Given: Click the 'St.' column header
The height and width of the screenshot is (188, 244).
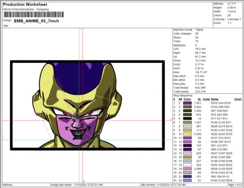Looking at the screenshot, I should 200,99.
